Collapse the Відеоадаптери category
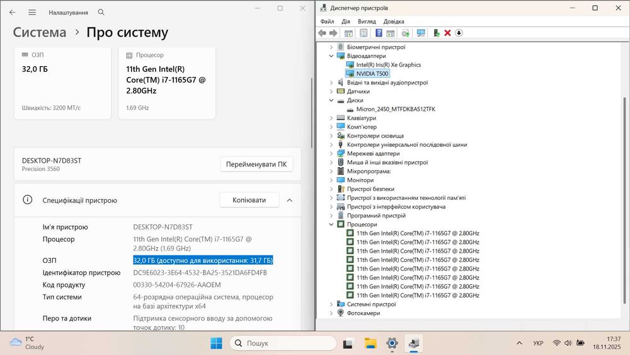This screenshot has height=355, width=630. [331, 56]
